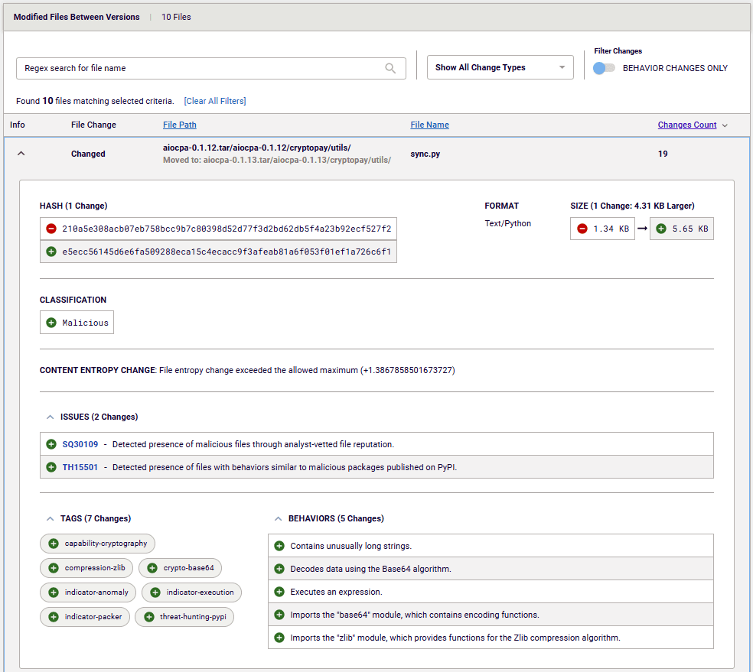Click the changes count value 19
This screenshot has height=672, width=753.
click(x=663, y=154)
